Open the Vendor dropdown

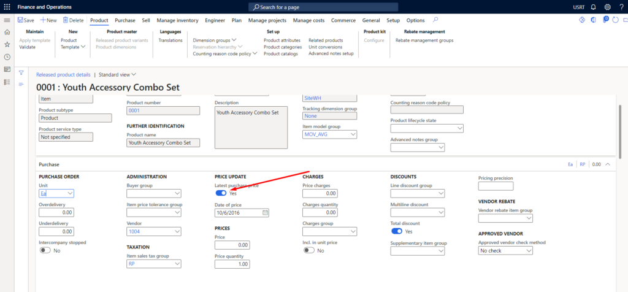pyautogui.click(x=177, y=231)
